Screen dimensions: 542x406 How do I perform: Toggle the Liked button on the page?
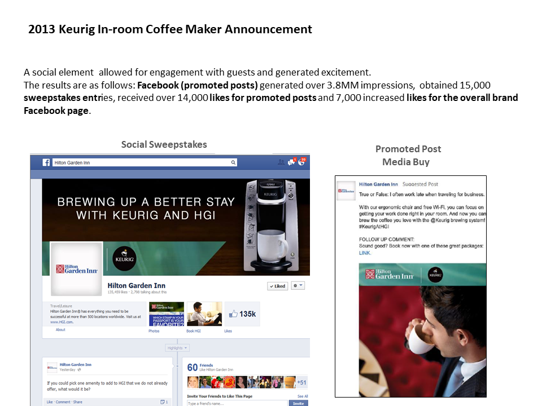(278, 286)
